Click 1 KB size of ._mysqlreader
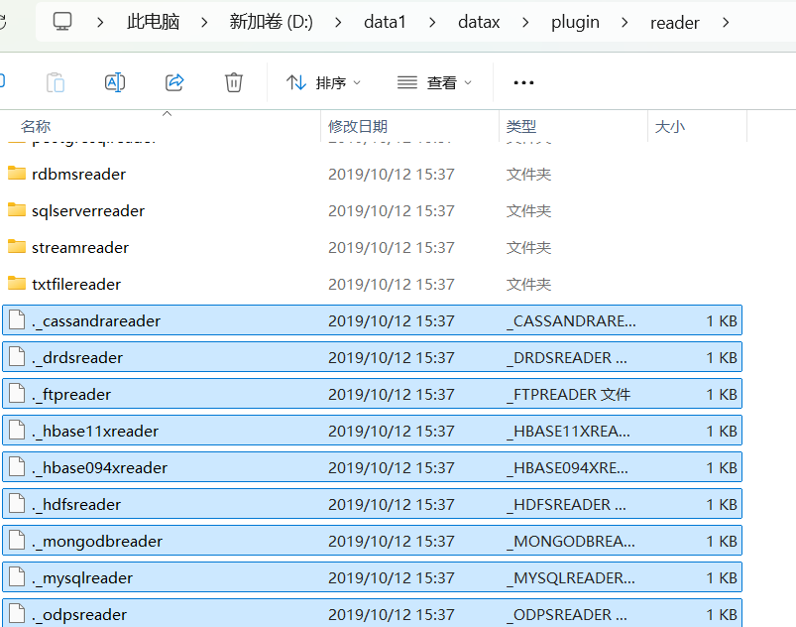This screenshot has width=796, height=627. 722,577
